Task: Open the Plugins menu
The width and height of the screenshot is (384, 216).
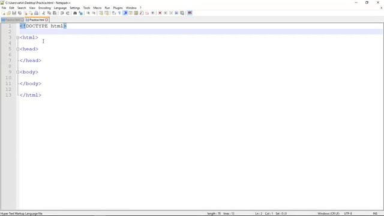Action: 118,8
